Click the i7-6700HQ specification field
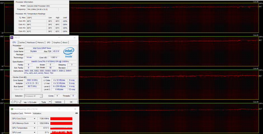Image resolution: width=263 pixels, height=134 pixels. (50, 62)
